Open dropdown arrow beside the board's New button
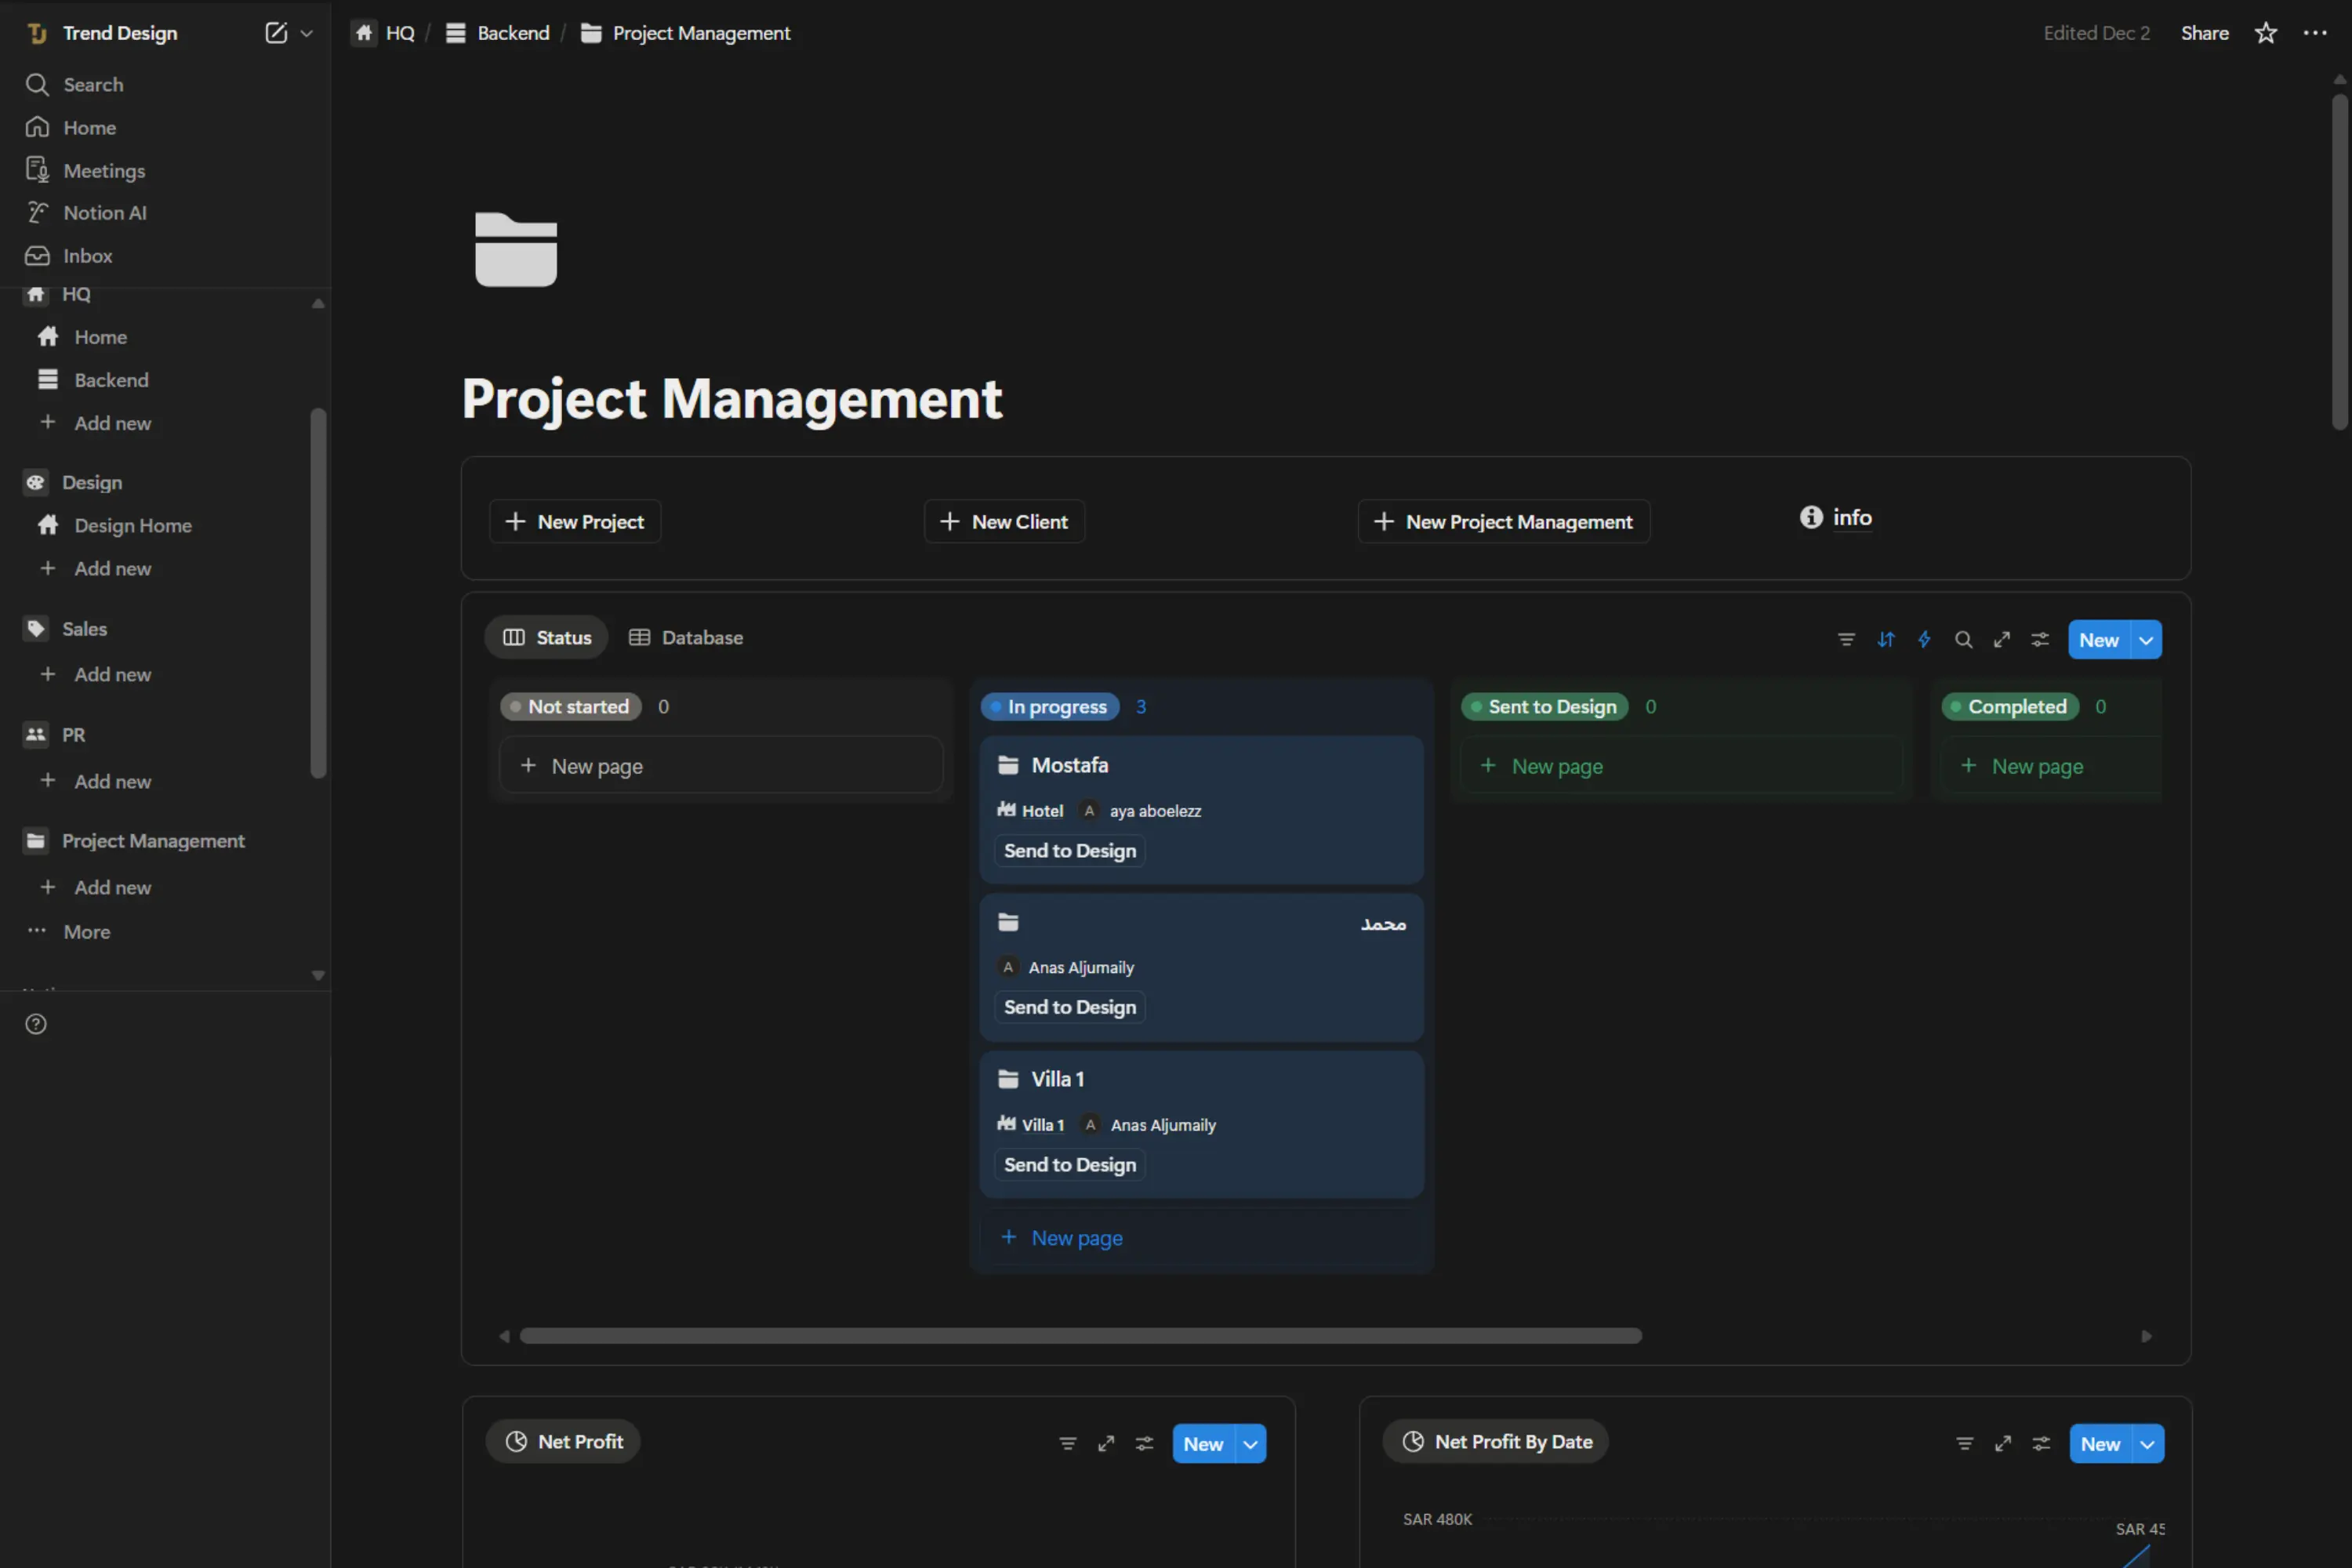Image resolution: width=2352 pixels, height=1568 pixels. tap(2146, 640)
